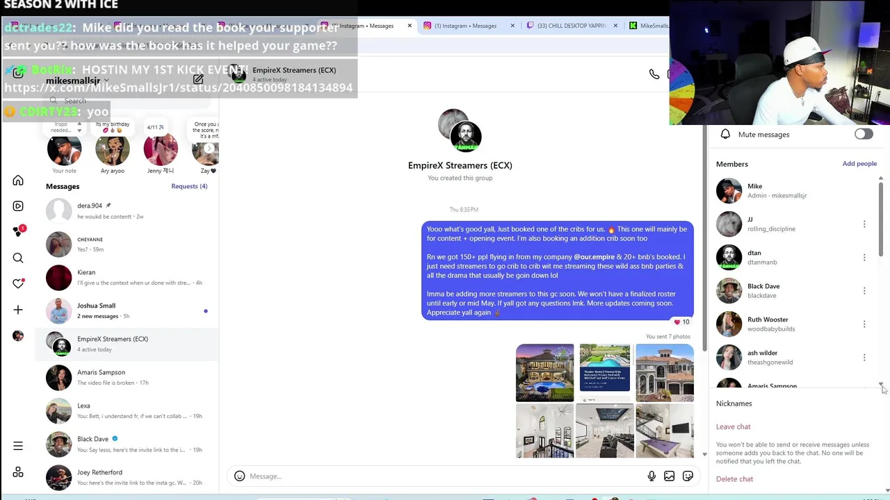The height and width of the screenshot is (500, 890).
Task: Open Joshua Small conversation with new messages
Action: pyautogui.click(x=127, y=311)
